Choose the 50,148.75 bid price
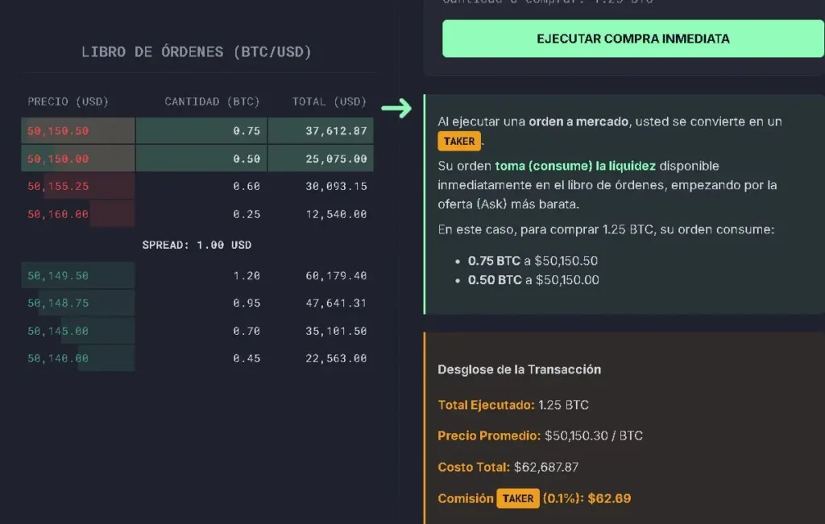825x524 pixels. pos(58,303)
